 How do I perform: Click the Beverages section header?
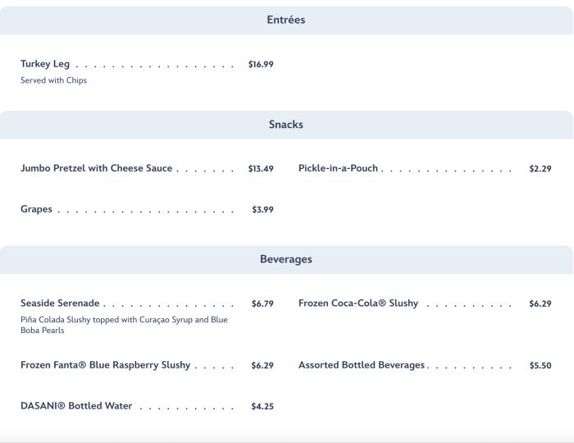tap(286, 259)
